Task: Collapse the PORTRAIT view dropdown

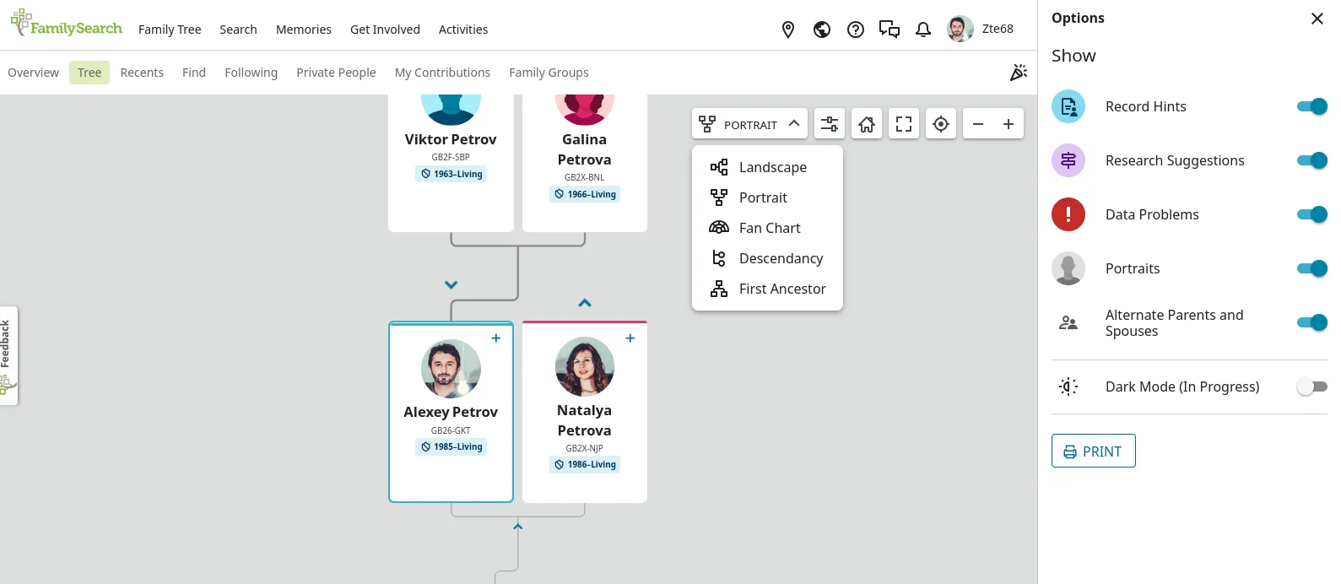Action: [749, 124]
